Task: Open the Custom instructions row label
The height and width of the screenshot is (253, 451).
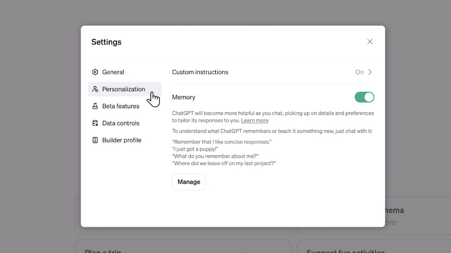Action: (200, 72)
